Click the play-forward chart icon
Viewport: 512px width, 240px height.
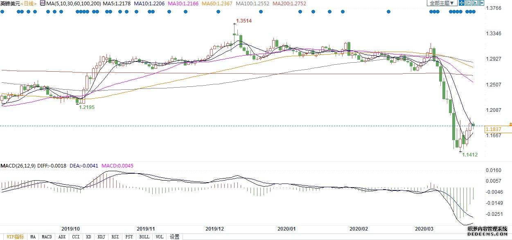point(474,3)
